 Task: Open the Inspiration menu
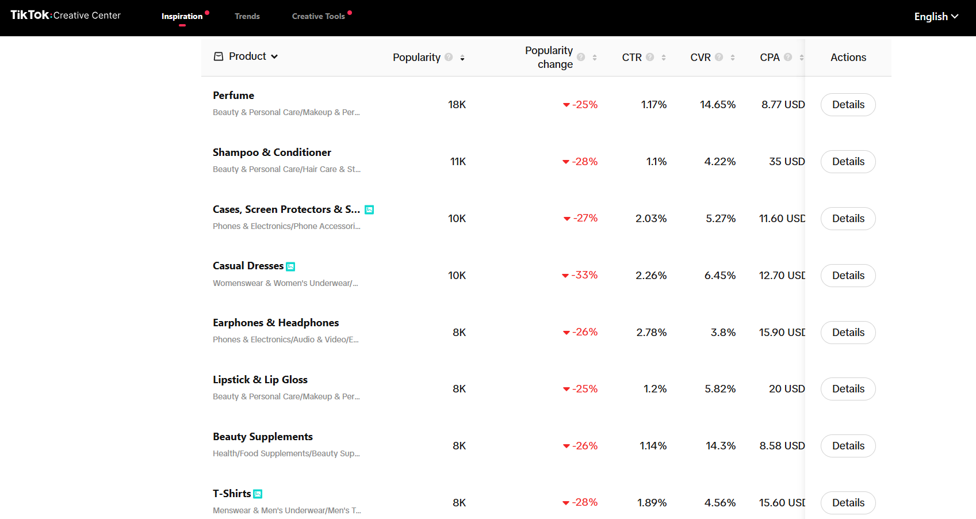pos(182,16)
